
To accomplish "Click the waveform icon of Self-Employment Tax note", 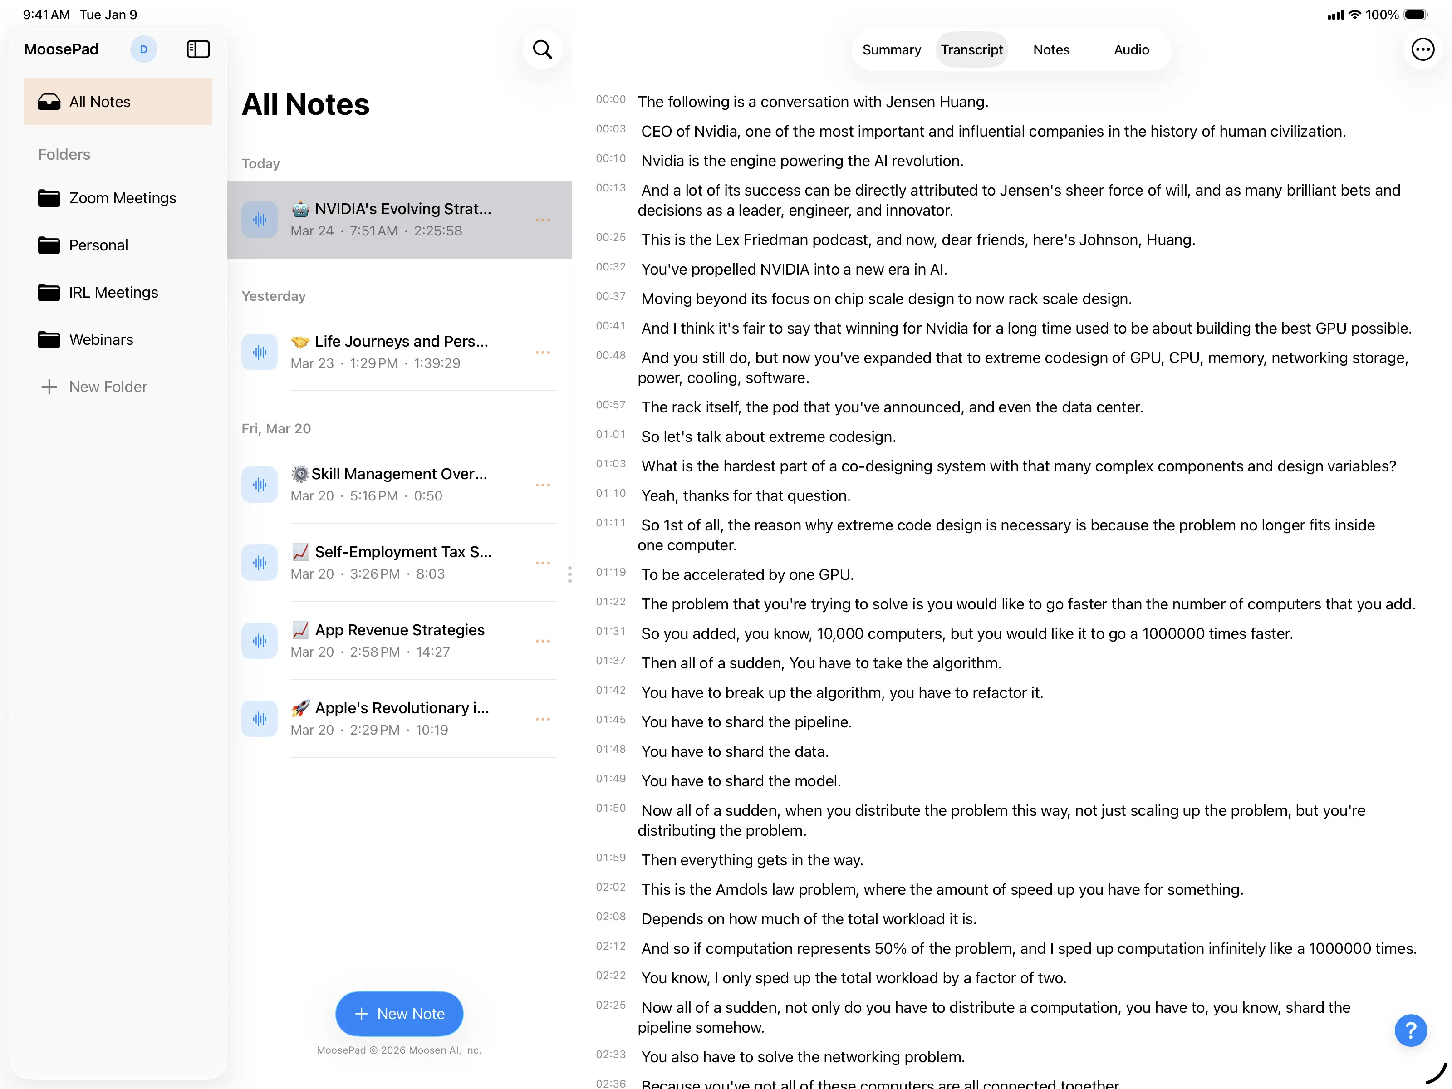I will tap(259, 563).
